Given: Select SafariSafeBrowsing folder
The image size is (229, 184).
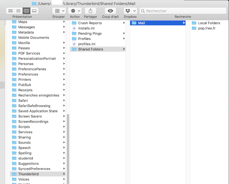Looking at the screenshot, I should coord(38,106).
